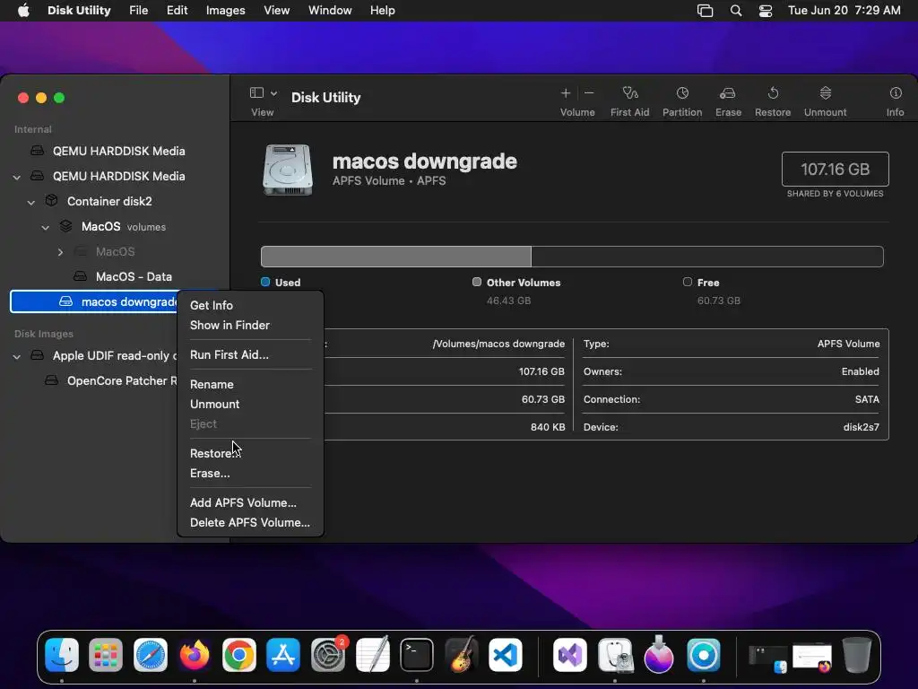
Task: Open Terminal from the Dock
Action: (x=417, y=654)
